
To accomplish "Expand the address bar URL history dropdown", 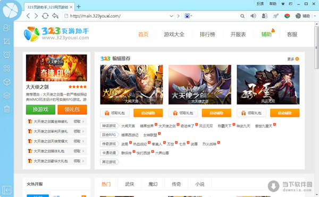I will [171, 16].
